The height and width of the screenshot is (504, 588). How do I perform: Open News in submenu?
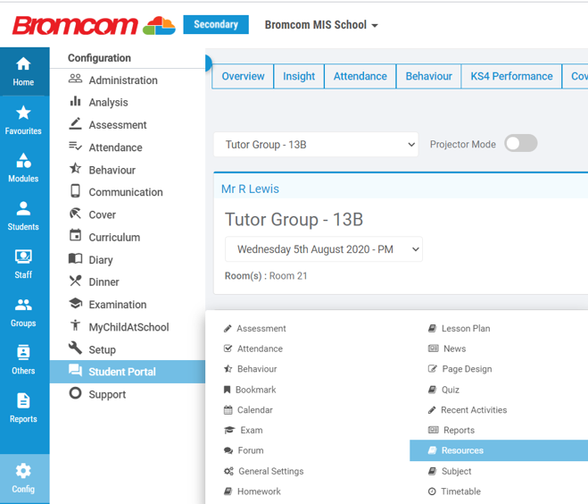tap(447, 349)
